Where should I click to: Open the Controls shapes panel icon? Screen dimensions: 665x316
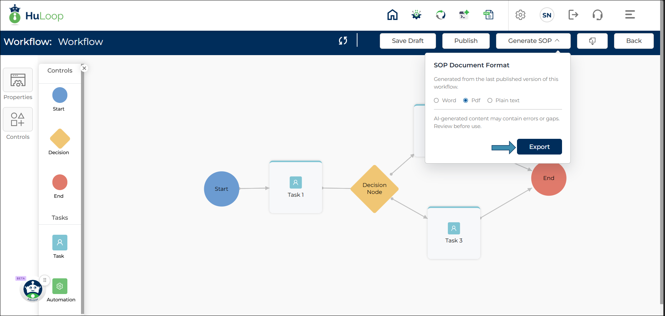(18, 119)
